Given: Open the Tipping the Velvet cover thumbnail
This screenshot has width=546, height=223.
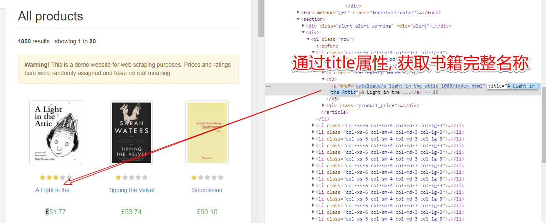Looking at the screenshot, I should [x=131, y=133].
